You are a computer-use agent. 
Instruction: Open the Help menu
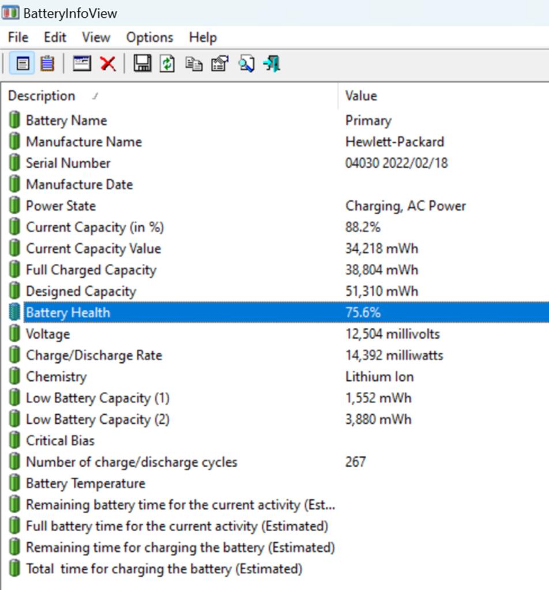click(203, 37)
